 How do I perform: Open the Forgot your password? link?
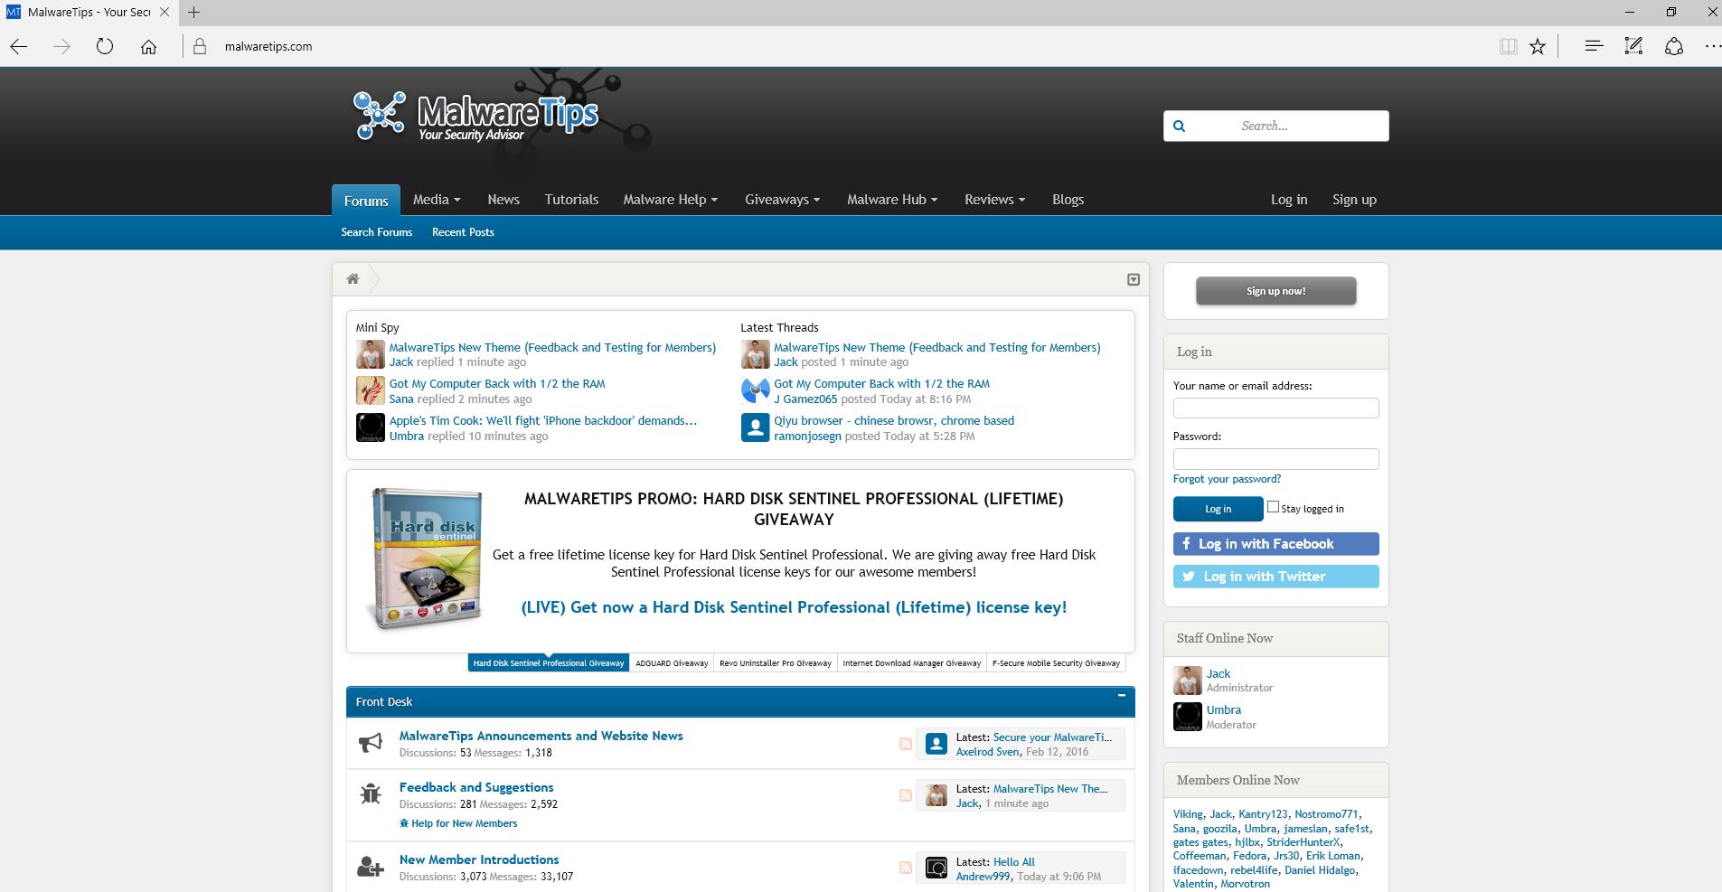coord(1227,479)
